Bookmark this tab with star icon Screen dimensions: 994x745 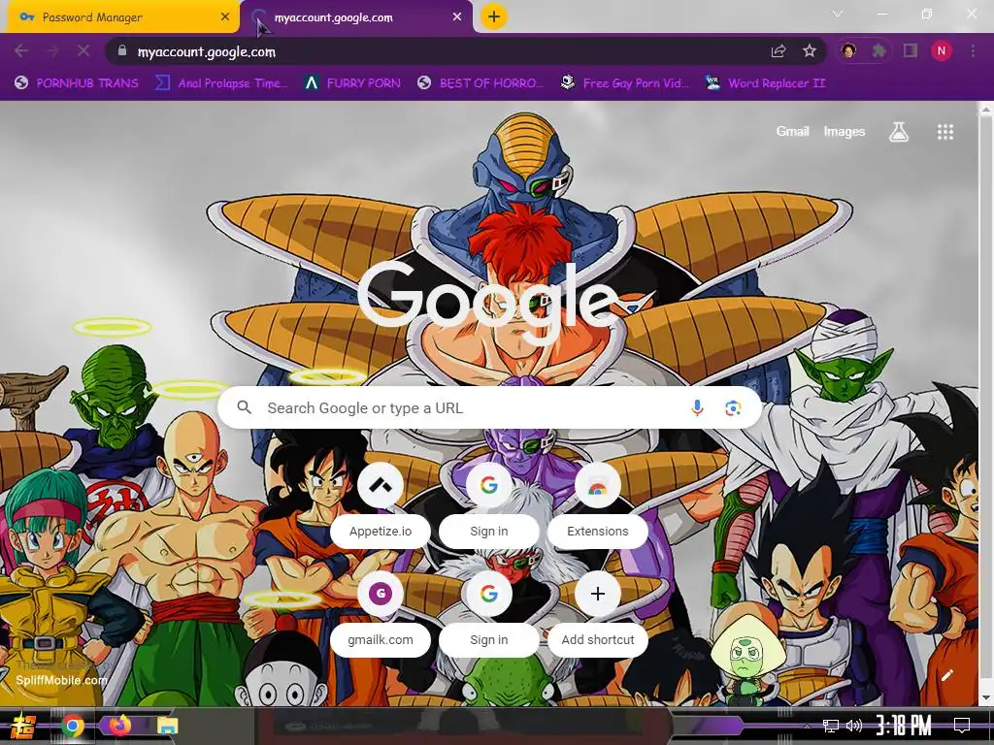[x=809, y=51]
